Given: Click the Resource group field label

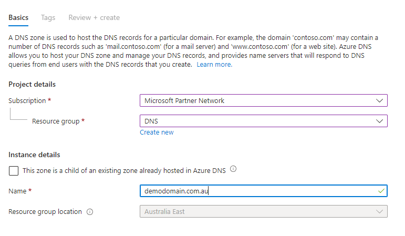Looking at the screenshot, I should pyautogui.click(x=56, y=121).
